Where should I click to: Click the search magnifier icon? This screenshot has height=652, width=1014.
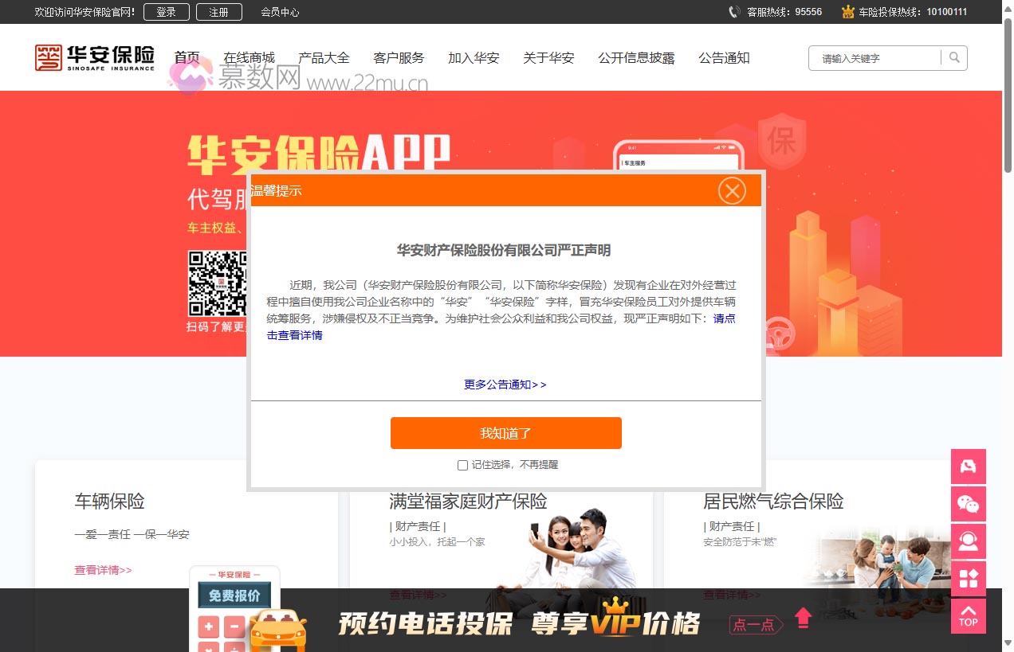tap(954, 57)
